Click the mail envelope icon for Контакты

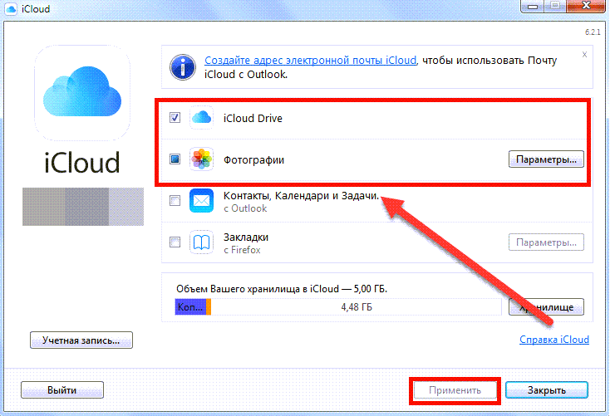point(201,201)
